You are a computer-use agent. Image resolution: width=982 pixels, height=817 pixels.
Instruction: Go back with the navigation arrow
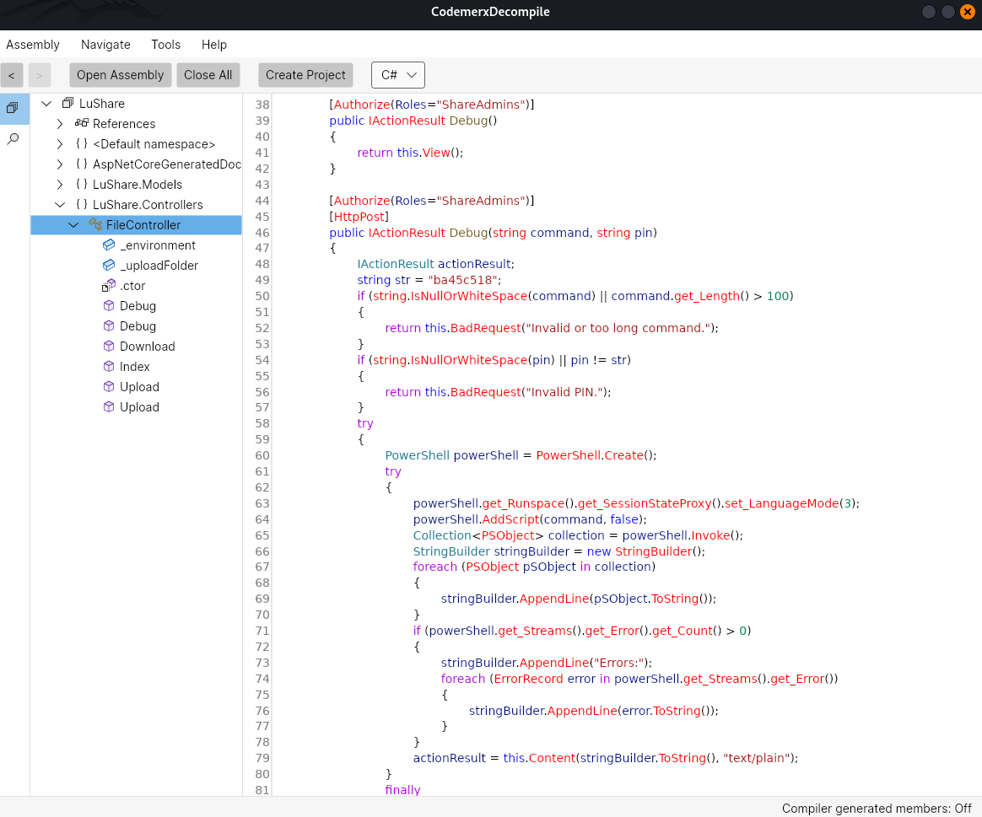tap(12, 75)
